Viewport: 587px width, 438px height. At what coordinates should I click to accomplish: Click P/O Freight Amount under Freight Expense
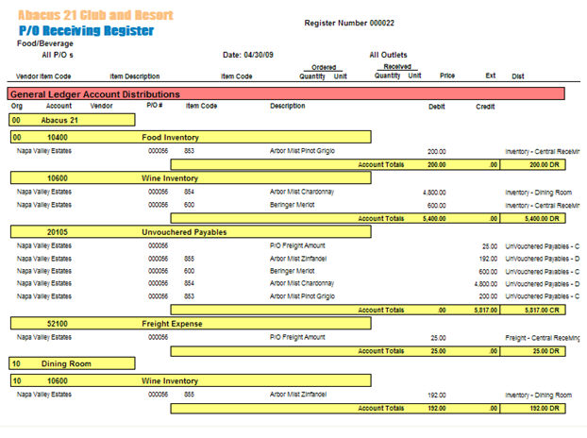coord(297,337)
